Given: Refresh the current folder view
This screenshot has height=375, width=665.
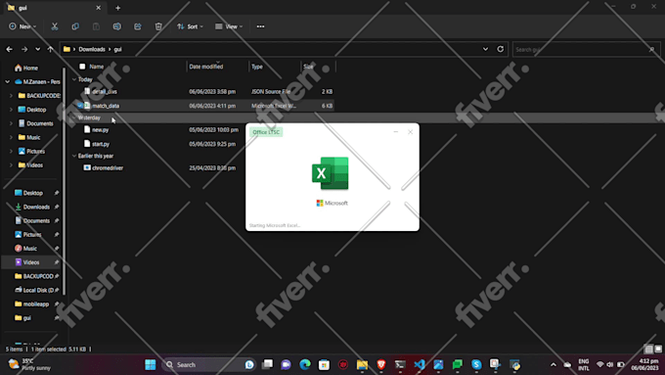Looking at the screenshot, I should (x=501, y=49).
